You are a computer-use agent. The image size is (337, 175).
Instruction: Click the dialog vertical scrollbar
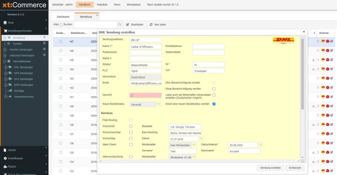click(303, 74)
